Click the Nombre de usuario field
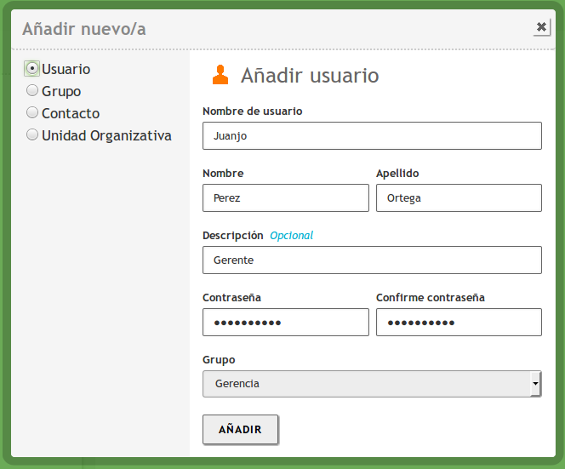Screen dimensions: 565x469 point(372,135)
